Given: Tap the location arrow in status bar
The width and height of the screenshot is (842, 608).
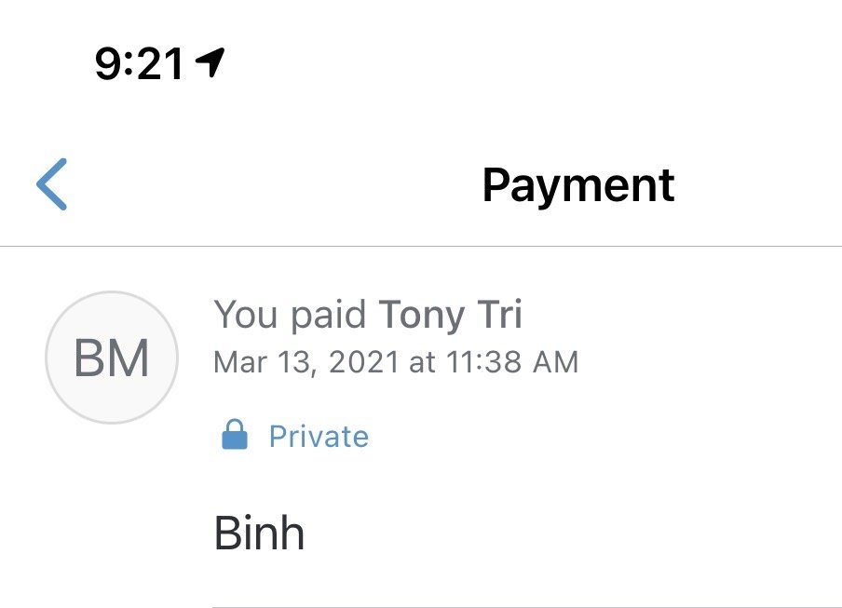Looking at the screenshot, I should [210, 62].
